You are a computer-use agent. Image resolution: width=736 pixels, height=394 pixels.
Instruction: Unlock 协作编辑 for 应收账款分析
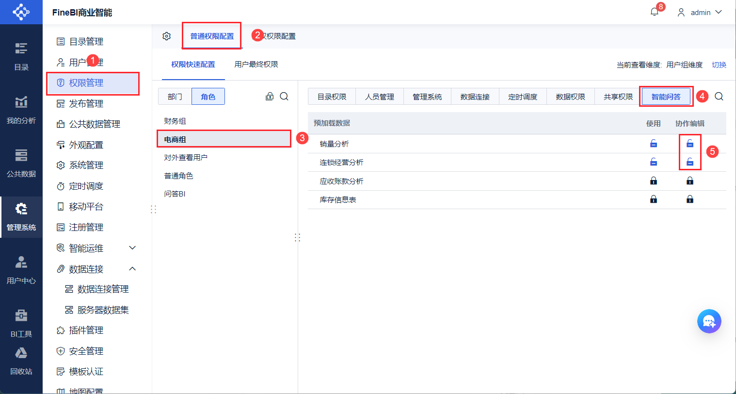(x=690, y=181)
